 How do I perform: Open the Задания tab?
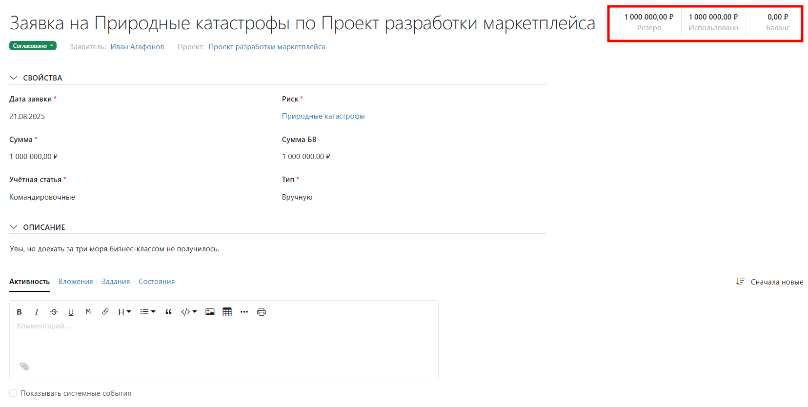(x=116, y=282)
